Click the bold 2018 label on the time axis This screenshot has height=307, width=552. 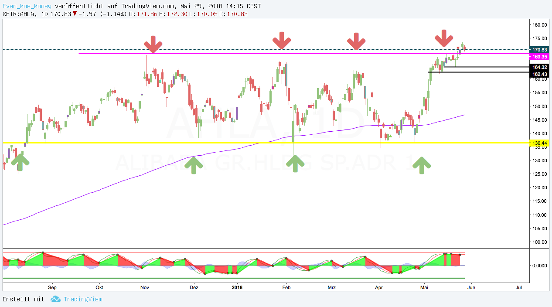pyautogui.click(x=237, y=287)
